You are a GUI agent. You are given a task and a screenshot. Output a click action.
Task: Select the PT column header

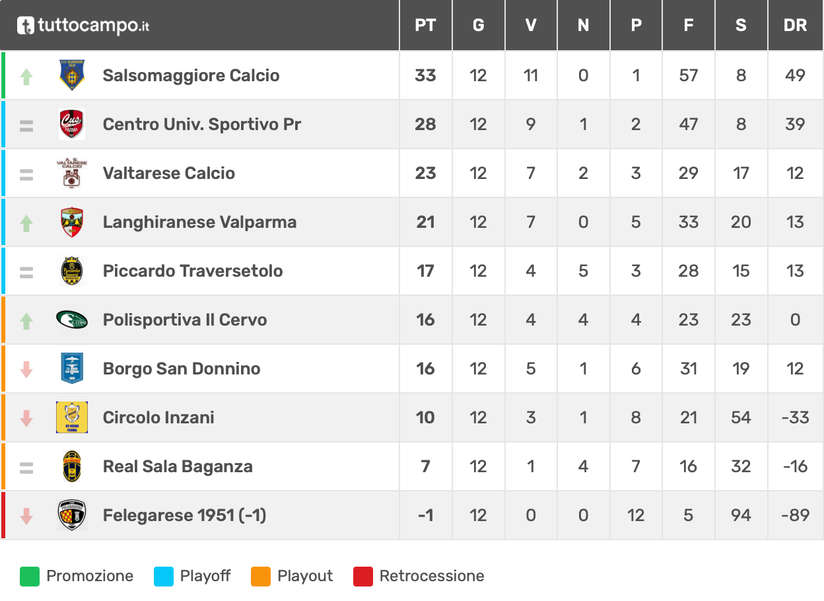425,25
